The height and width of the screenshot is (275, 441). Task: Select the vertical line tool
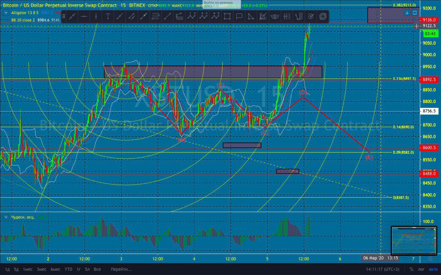point(96,16)
